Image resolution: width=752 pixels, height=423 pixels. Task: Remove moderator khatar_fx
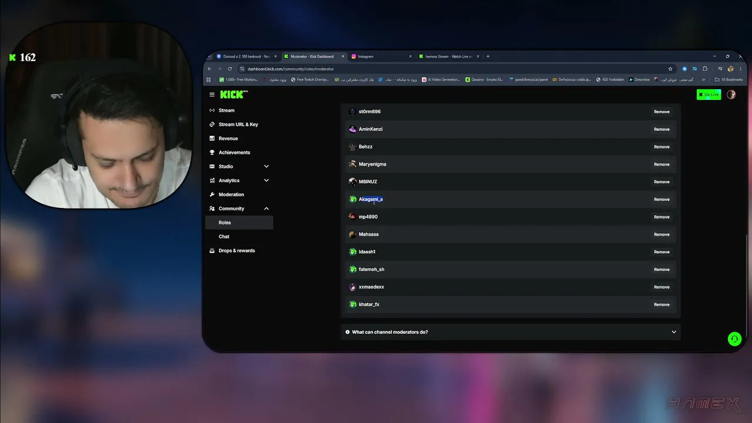(x=662, y=304)
